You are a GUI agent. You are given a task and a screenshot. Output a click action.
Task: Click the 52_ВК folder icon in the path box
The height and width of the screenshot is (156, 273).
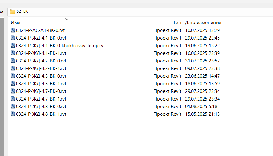(12, 11)
